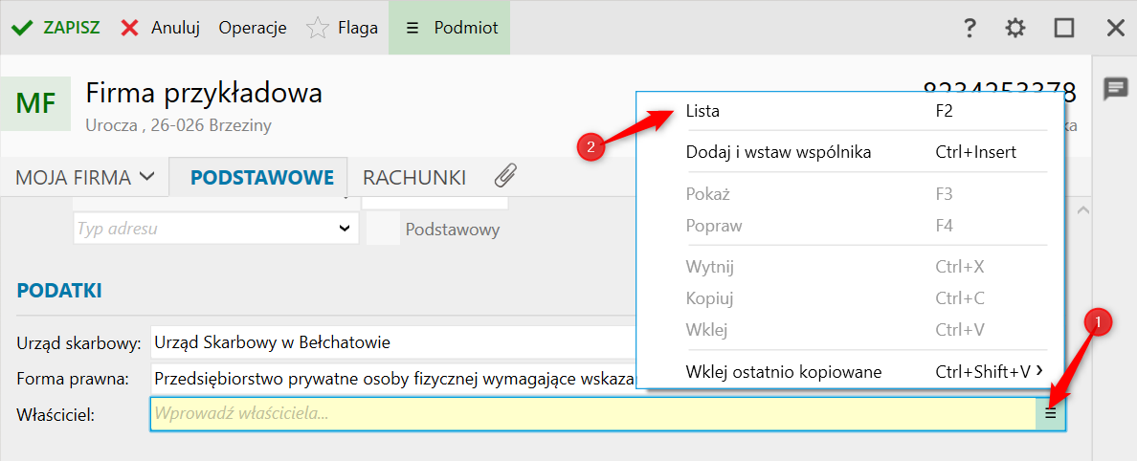Click the paperclip attachments icon
Image resolution: width=1137 pixels, height=461 pixels.
504,177
